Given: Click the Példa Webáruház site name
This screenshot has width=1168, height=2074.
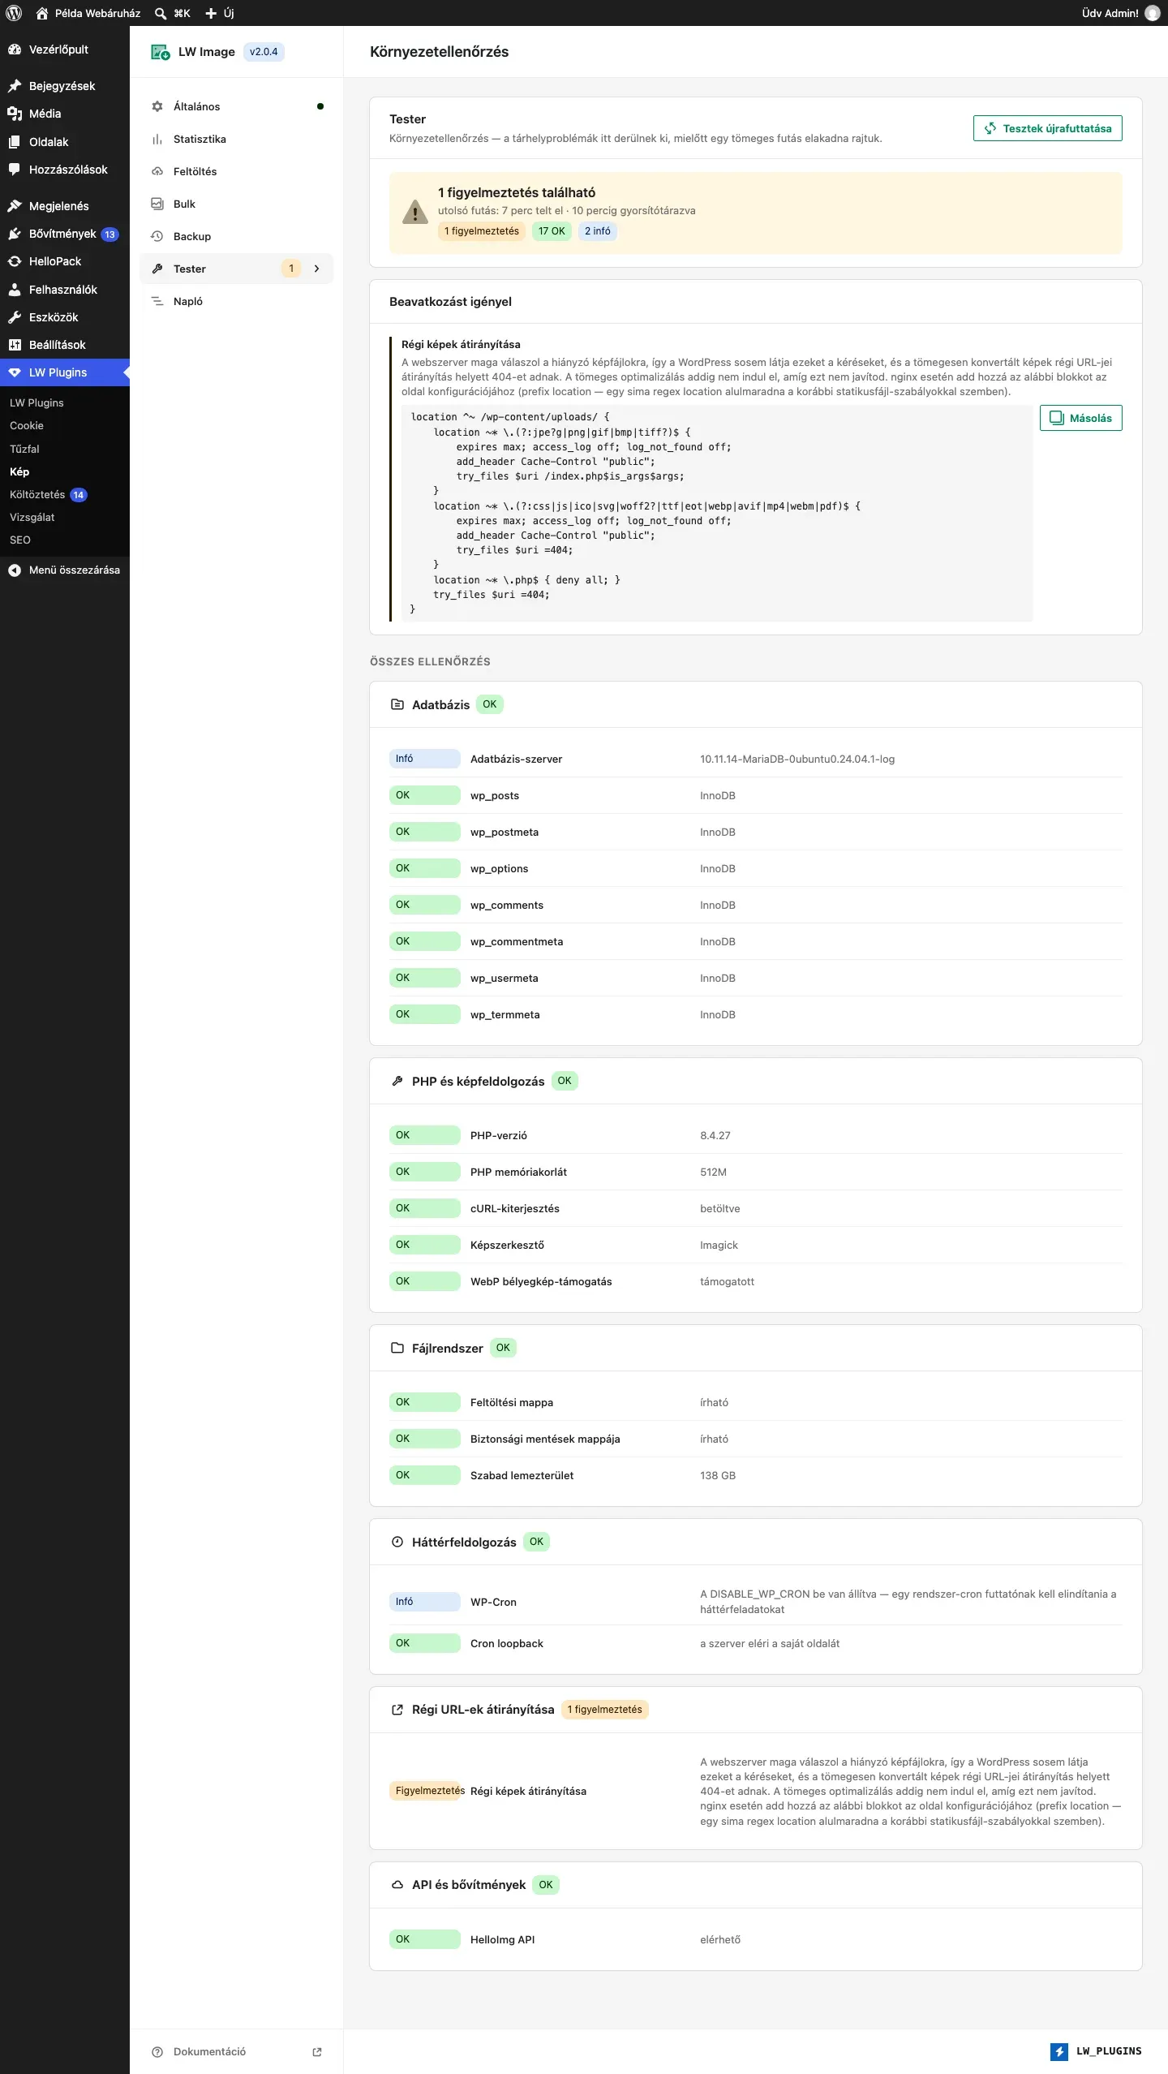Looking at the screenshot, I should pyautogui.click(x=97, y=13).
